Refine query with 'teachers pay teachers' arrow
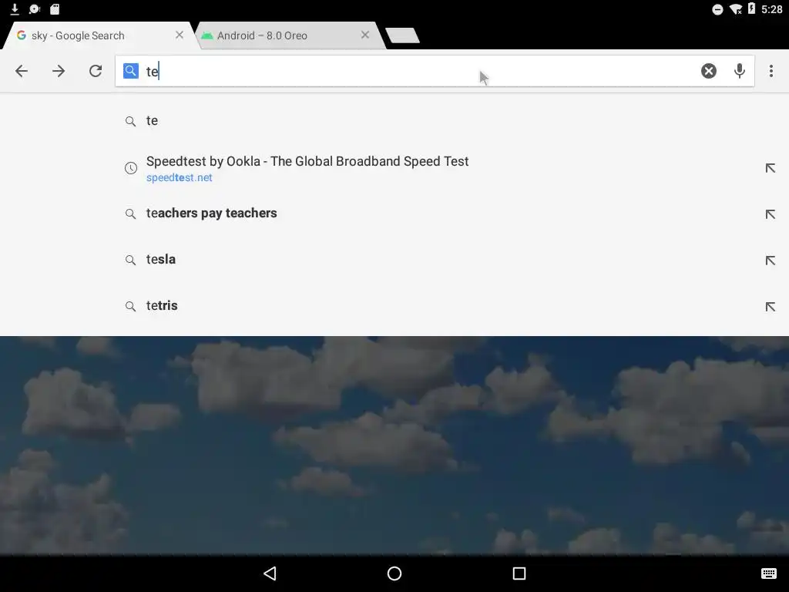This screenshot has height=592, width=789. [x=770, y=214]
